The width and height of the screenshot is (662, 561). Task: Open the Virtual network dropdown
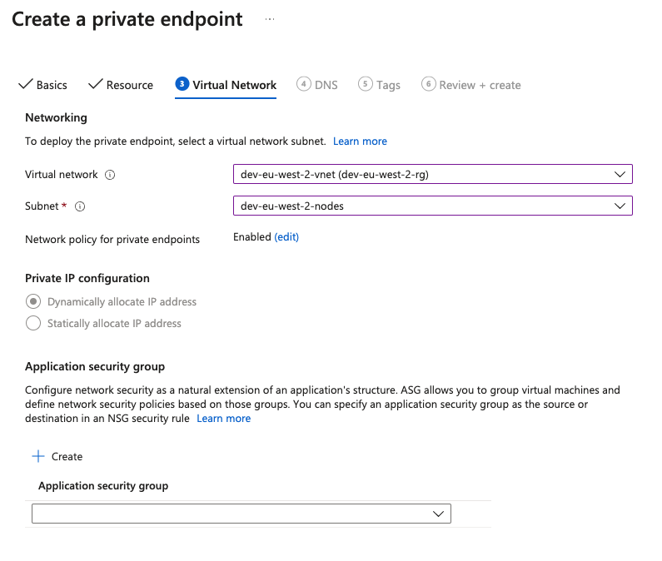[432, 174]
